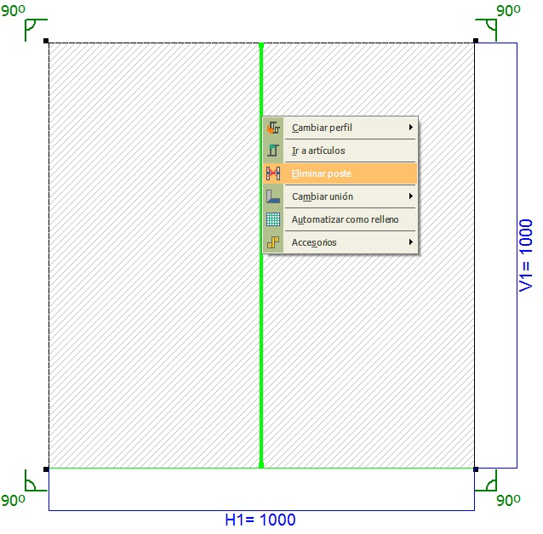The height and width of the screenshot is (534, 543).
Task: Click the top-right 90° angle marker
Action: tap(486, 30)
